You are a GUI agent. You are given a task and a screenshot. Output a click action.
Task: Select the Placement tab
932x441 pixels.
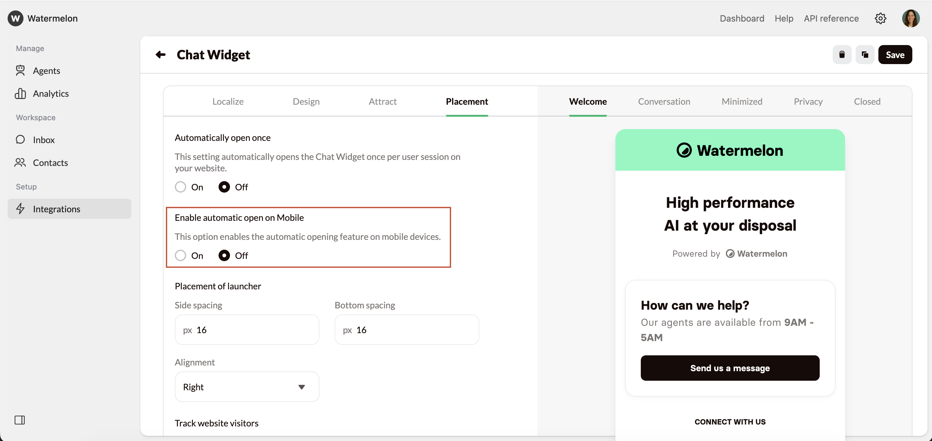(467, 102)
